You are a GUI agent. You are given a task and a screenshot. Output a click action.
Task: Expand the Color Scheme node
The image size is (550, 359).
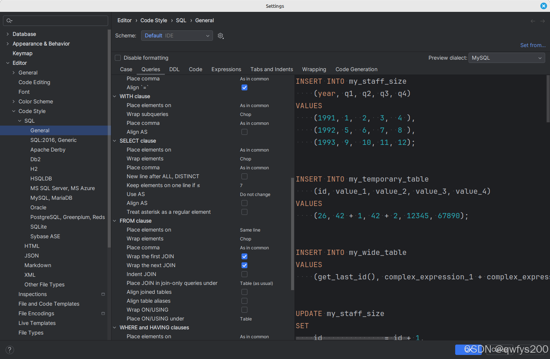[14, 102]
